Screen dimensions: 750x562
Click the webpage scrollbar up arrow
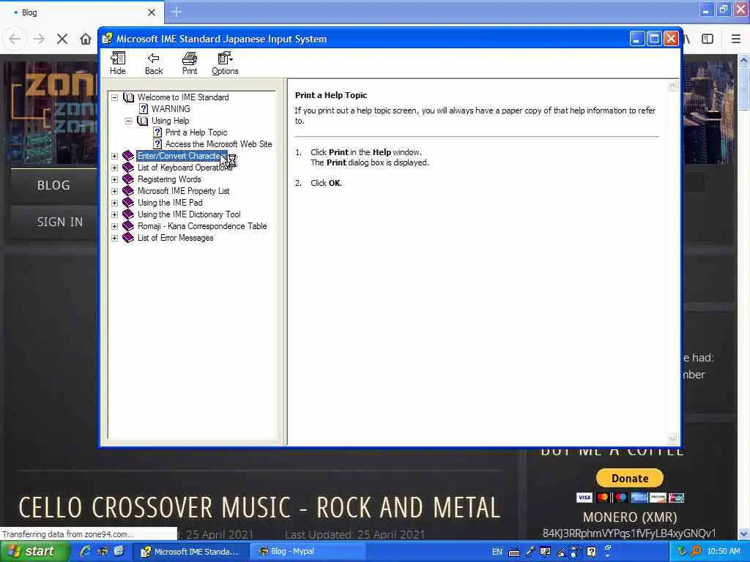[744, 60]
